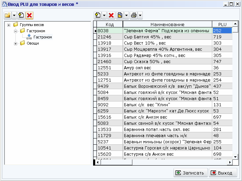Click the printer icon in table toolbar
This screenshot has height=181, width=242.
point(133,15)
